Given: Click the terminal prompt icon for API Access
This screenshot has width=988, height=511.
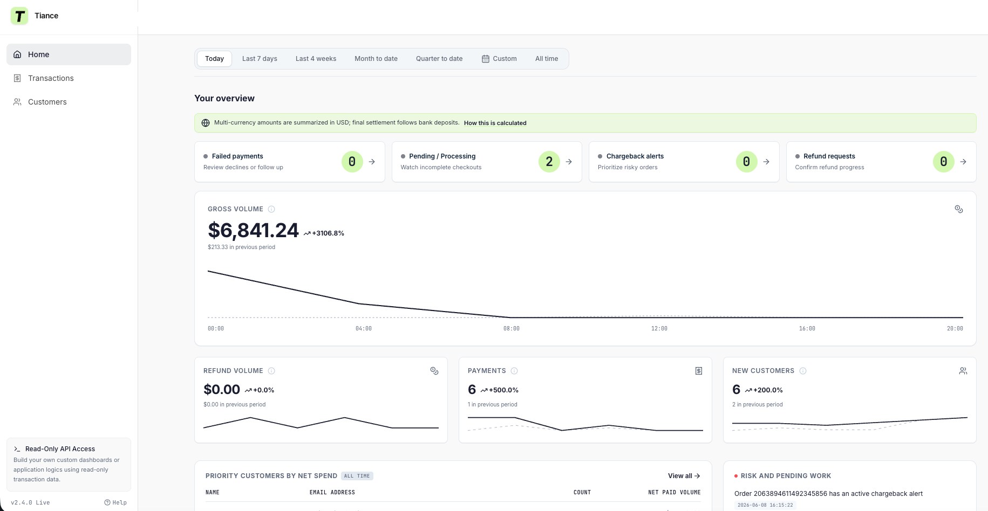Looking at the screenshot, I should pos(17,449).
